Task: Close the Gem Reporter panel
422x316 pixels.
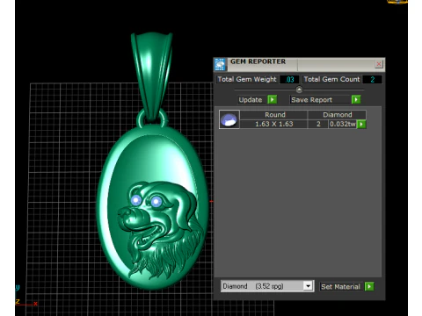Action: 379,64
